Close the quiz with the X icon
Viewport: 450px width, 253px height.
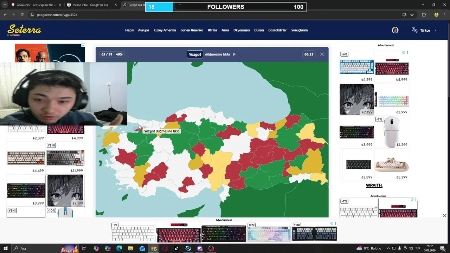tap(322, 54)
